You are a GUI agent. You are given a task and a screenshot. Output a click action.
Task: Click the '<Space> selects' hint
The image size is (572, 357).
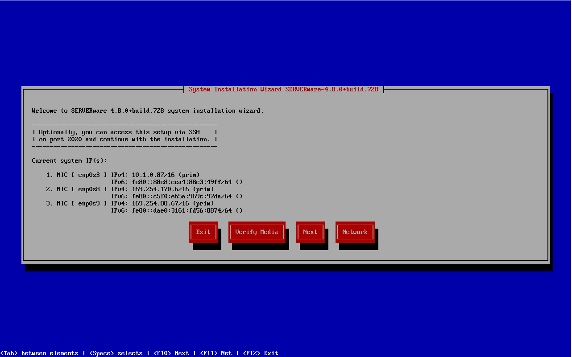pyautogui.click(x=116, y=353)
